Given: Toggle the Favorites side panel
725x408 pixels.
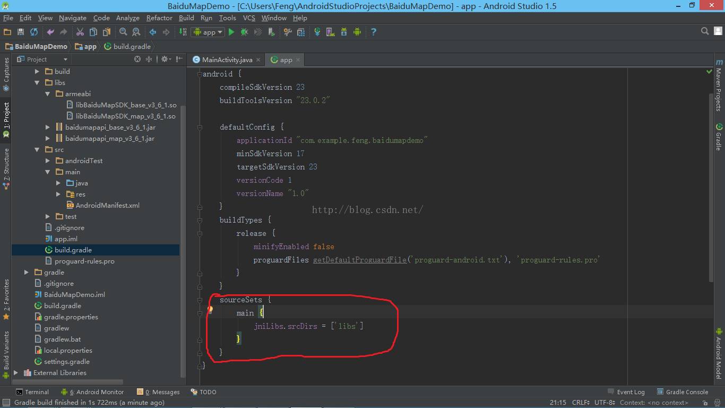Looking at the screenshot, I should pyautogui.click(x=6, y=299).
